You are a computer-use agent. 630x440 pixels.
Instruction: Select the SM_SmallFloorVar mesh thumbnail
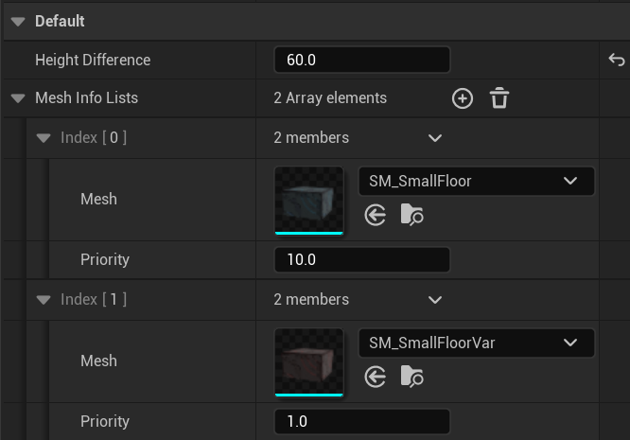point(308,362)
